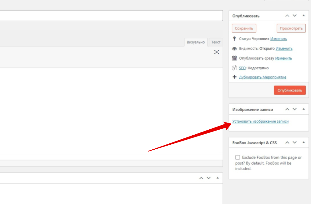Click the plus icon beside Дублировать Мероприятие

tap(234, 77)
